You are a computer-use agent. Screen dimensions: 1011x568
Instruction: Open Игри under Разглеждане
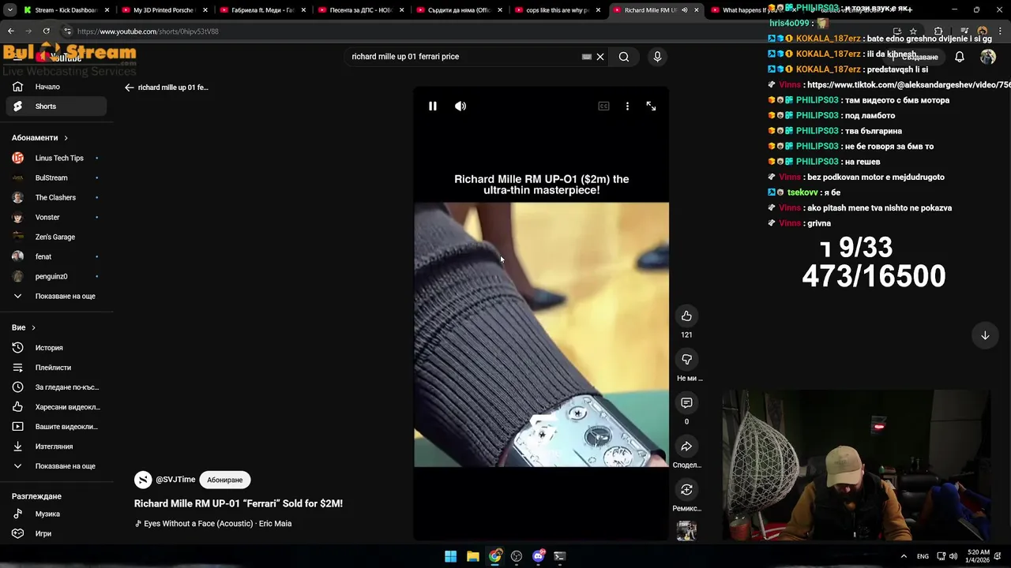coord(55,534)
